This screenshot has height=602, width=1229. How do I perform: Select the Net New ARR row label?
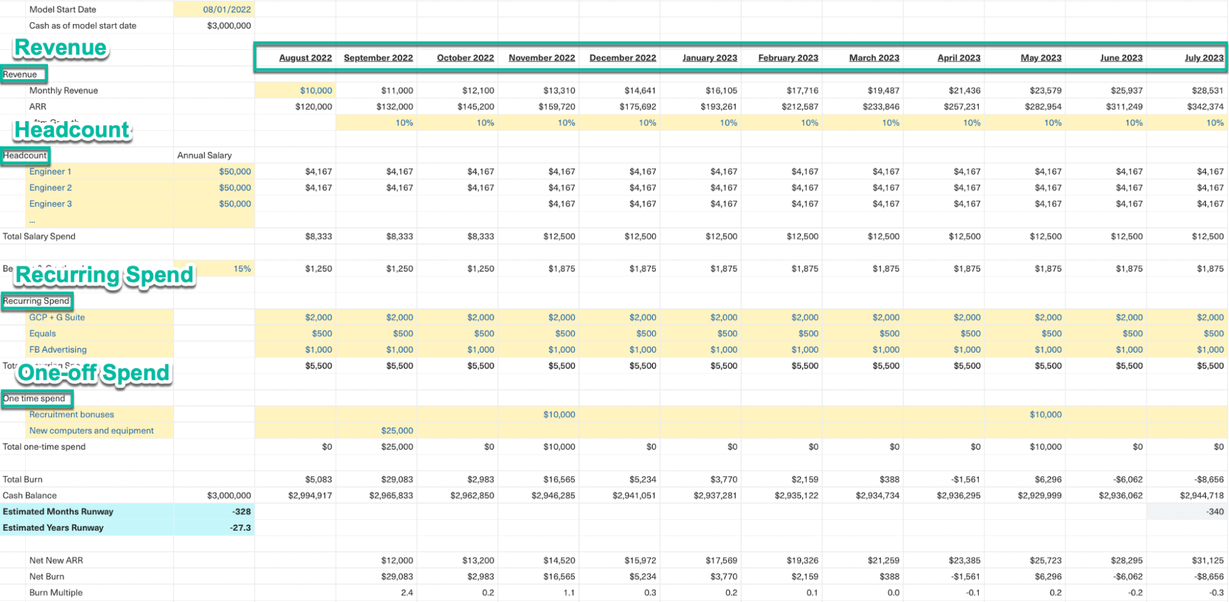tap(56, 560)
